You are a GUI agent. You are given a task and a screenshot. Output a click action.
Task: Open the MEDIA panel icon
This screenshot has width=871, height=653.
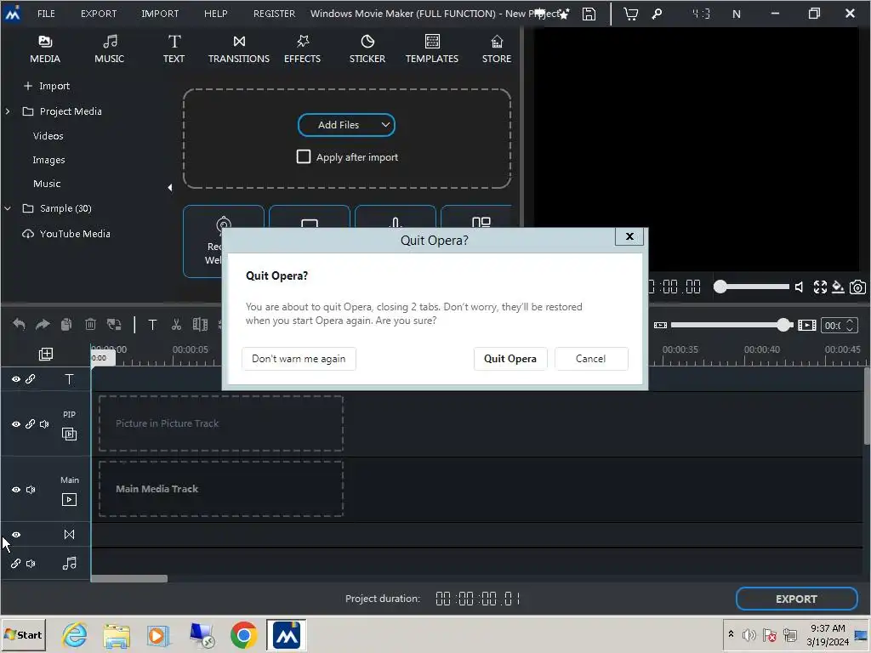pyautogui.click(x=44, y=48)
